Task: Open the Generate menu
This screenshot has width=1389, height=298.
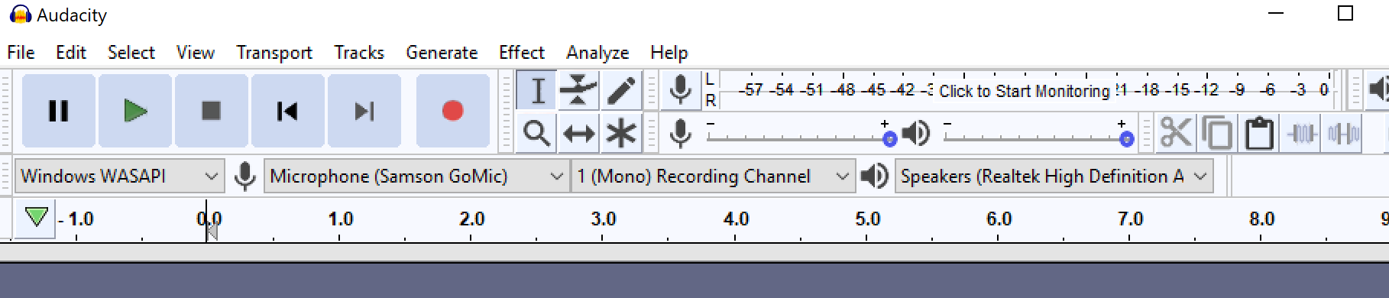Action: [442, 53]
